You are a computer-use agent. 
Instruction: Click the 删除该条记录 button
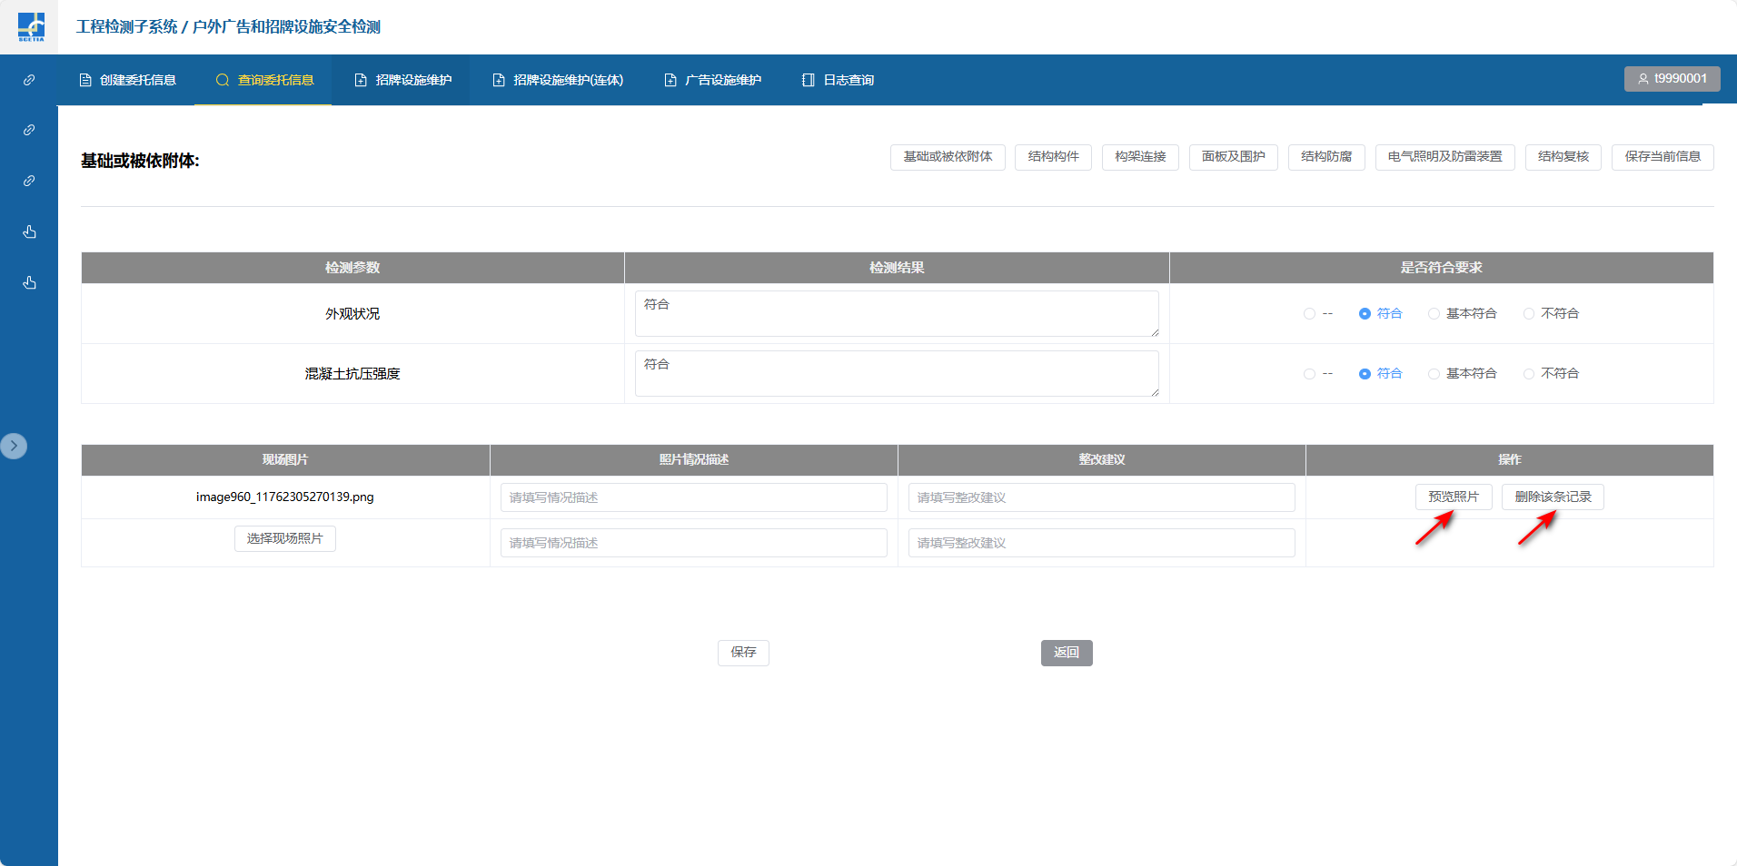1552,497
